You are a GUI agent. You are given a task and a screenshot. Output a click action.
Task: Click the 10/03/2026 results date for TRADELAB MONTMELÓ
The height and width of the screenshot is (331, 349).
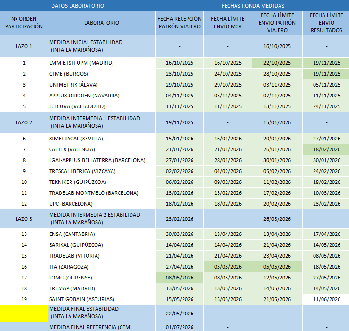326,193
